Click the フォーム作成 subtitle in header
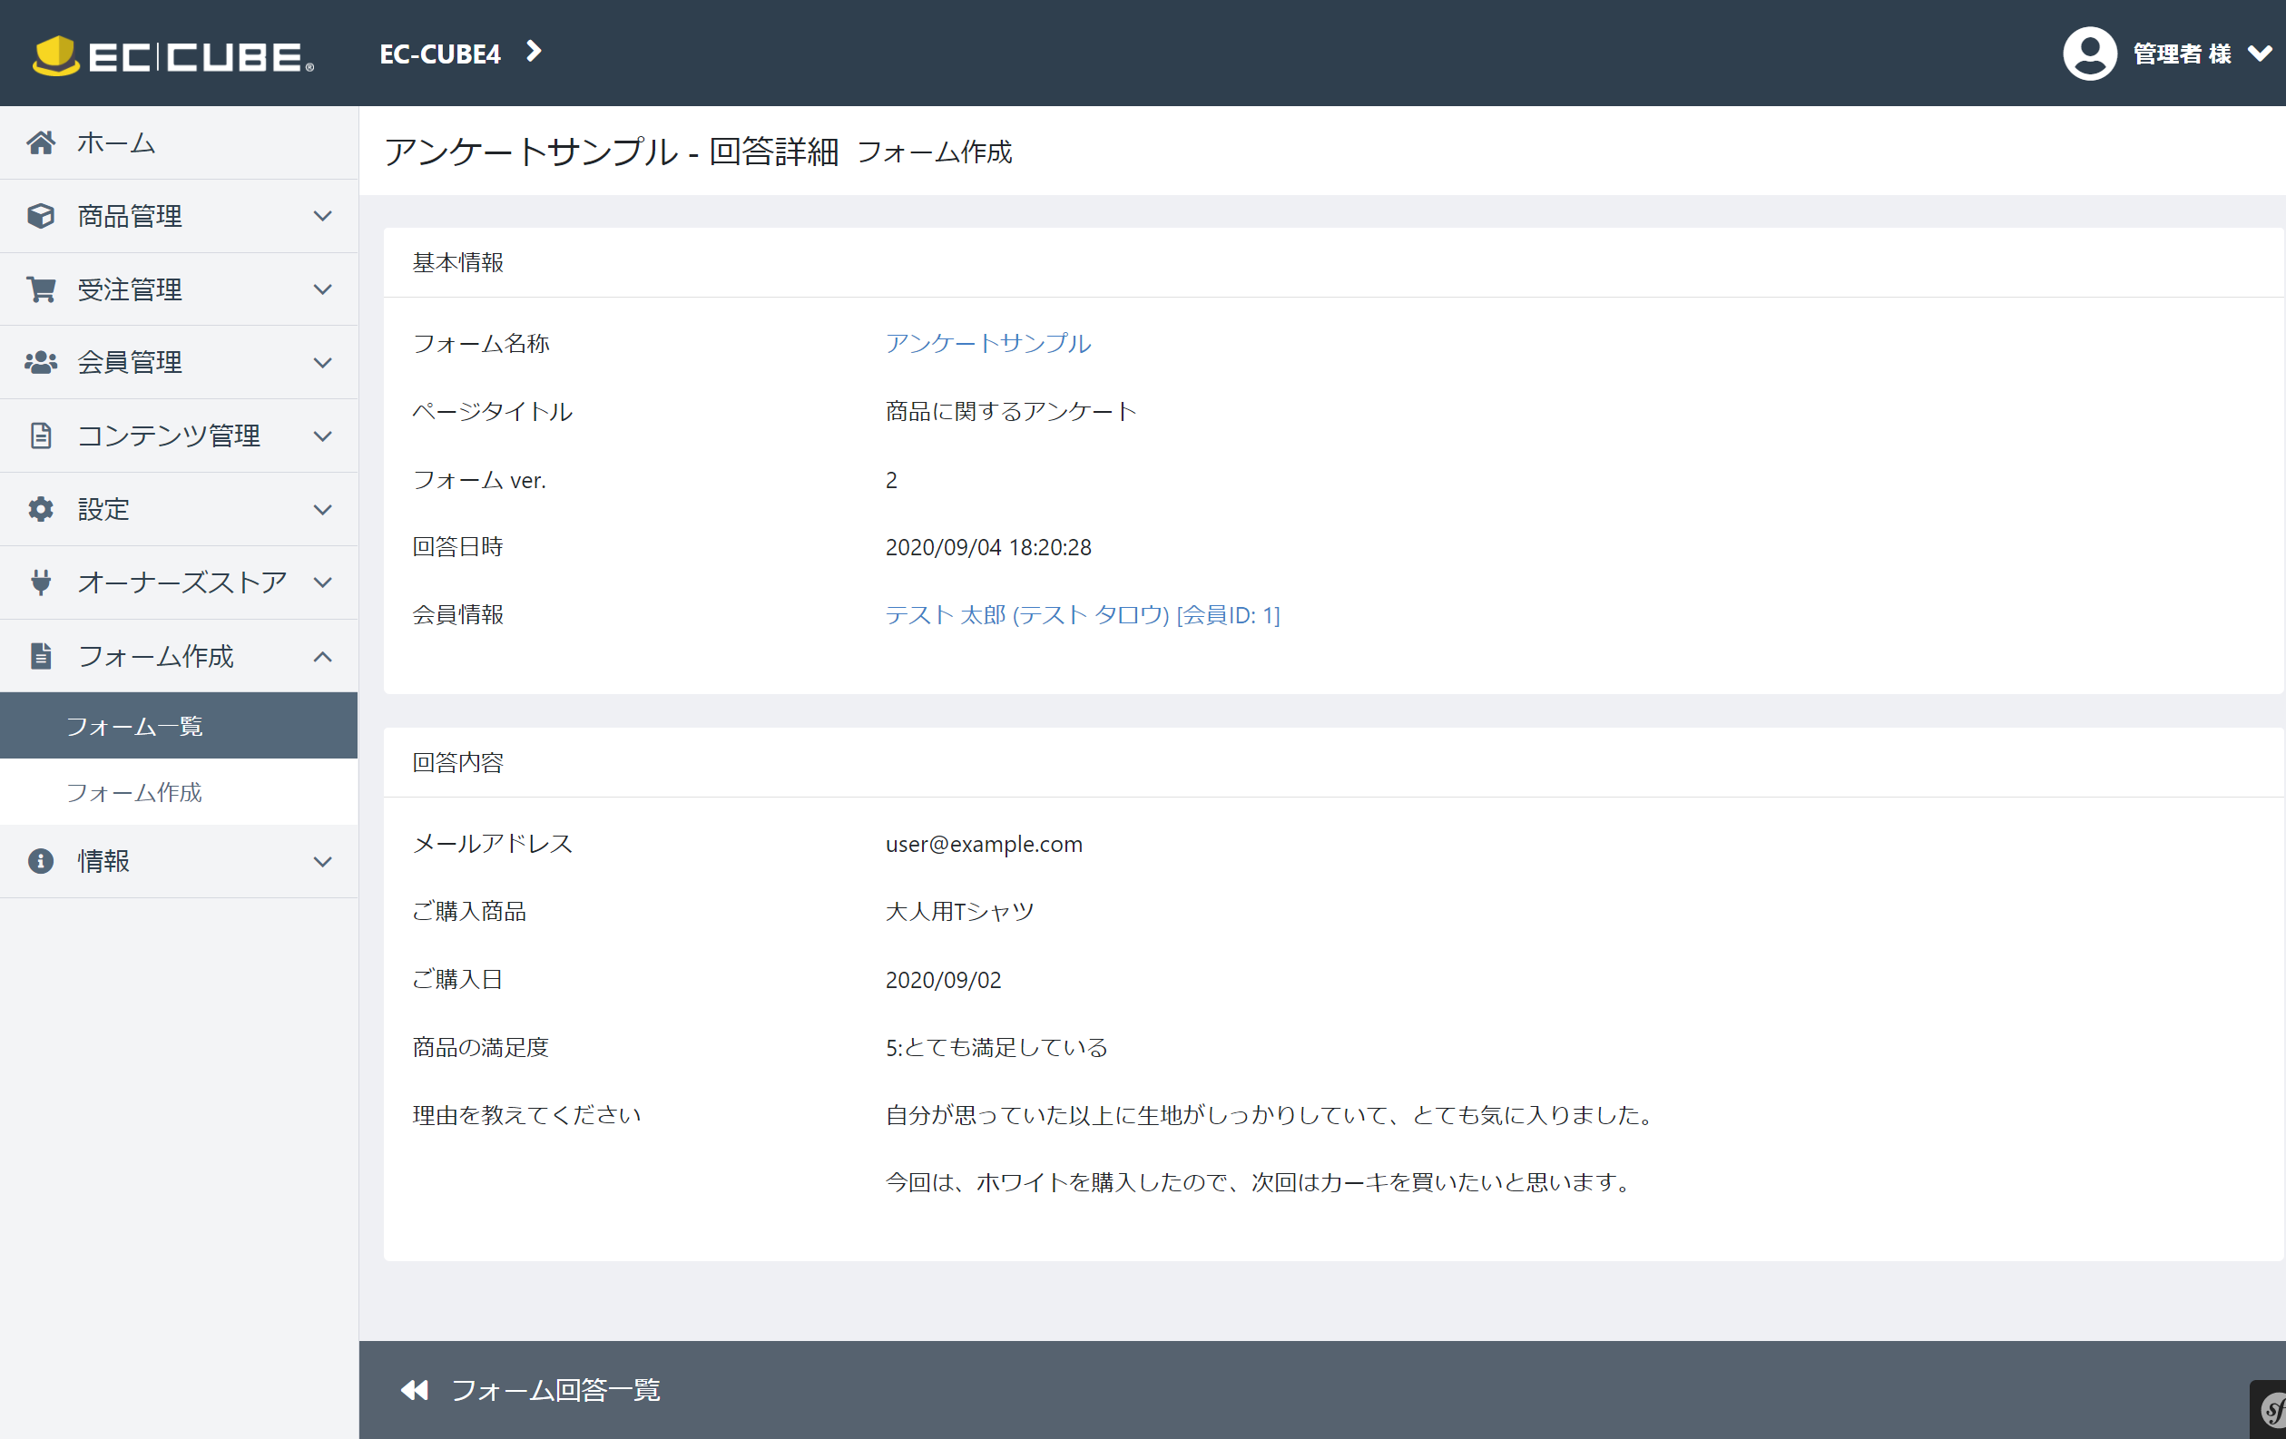The height and width of the screenshot is (1439, 2286). [934, 152]
